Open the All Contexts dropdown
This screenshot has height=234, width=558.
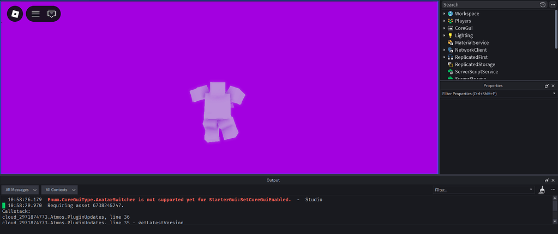(x=59, y=190)
